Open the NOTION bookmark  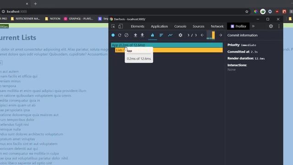pos(53,19)
